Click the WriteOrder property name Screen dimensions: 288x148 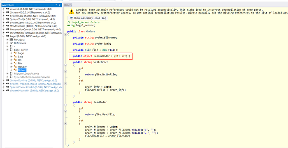coord(101,62)
